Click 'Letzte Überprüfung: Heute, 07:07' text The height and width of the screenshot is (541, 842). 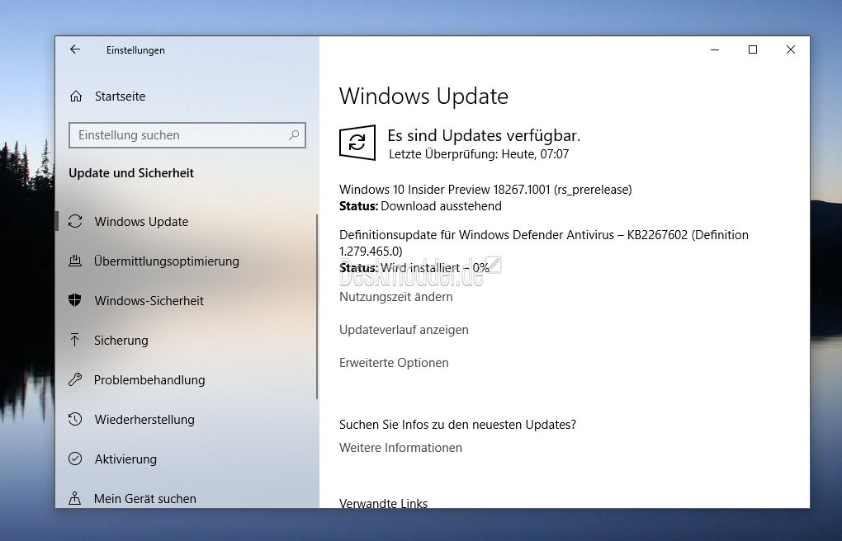pyautogui.click(x=479, y=154)
